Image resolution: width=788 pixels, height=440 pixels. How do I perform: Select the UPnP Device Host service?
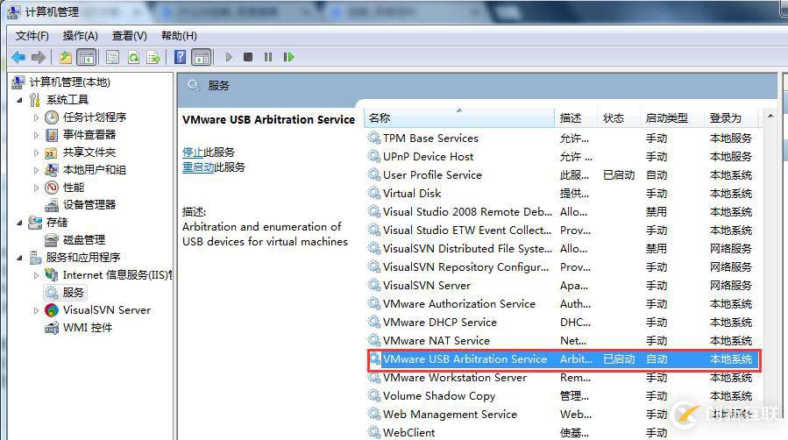(x=563, y=157)
